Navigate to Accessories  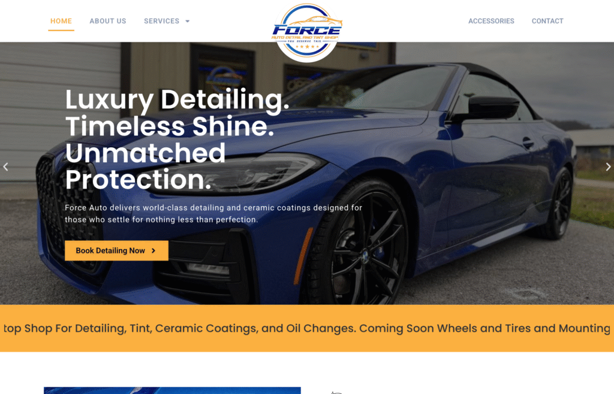pos(491,21)
